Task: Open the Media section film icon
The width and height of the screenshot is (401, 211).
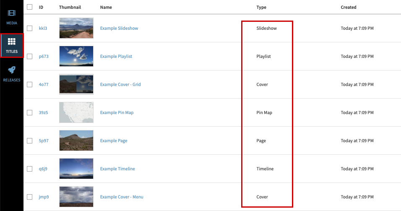Action: (x=11, y=13)
